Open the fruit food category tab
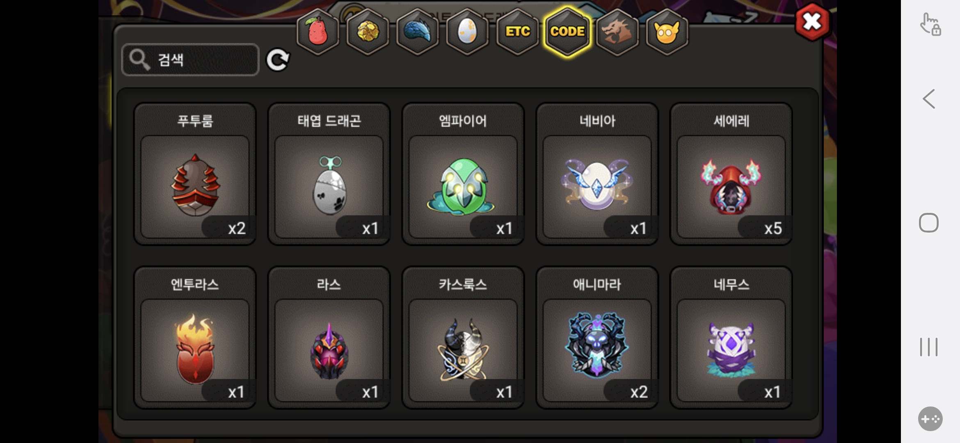This screenshot has height=443, width=960. [x=318, y=32]
